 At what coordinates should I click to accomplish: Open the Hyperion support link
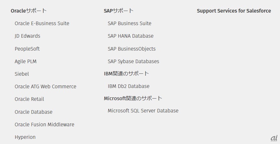[x=25, y=137]
